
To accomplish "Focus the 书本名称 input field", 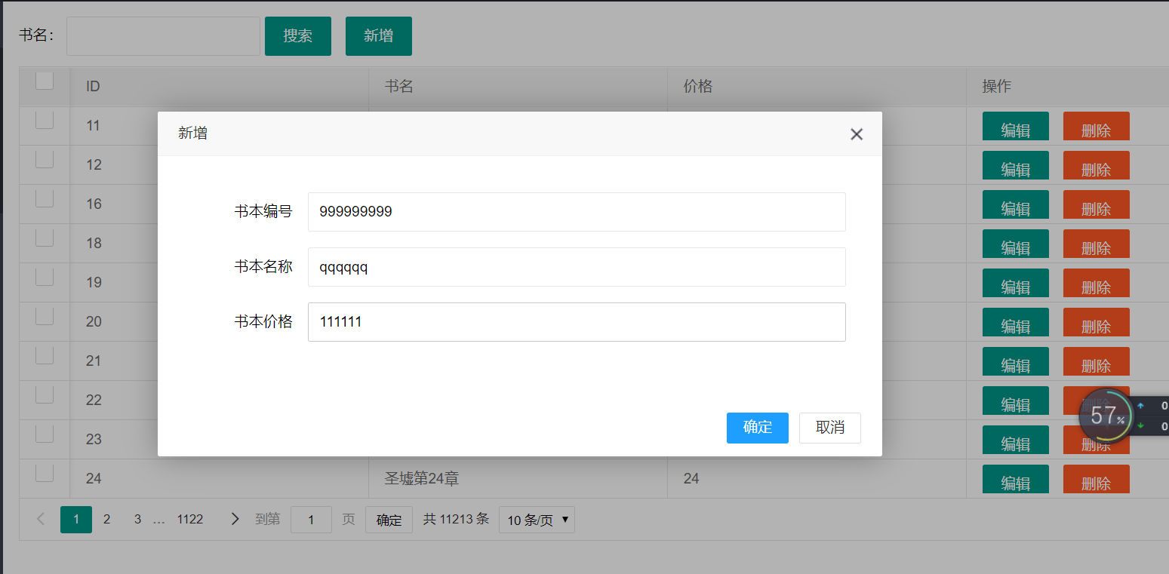I will coord(577,267).
